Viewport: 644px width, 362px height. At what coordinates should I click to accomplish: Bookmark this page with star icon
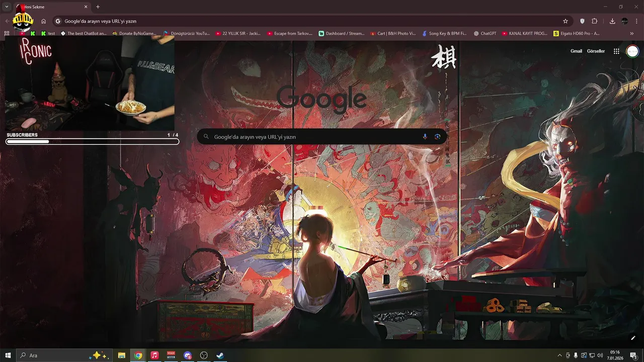(566, 21)
